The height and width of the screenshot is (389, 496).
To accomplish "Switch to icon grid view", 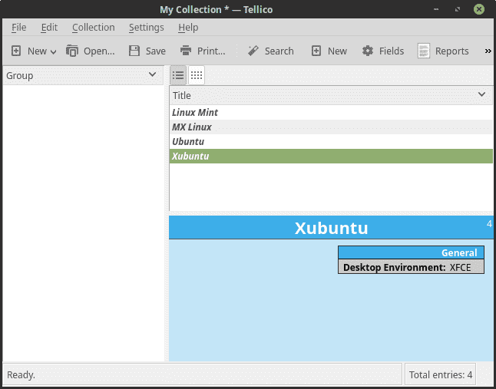I will coord(197,75).
